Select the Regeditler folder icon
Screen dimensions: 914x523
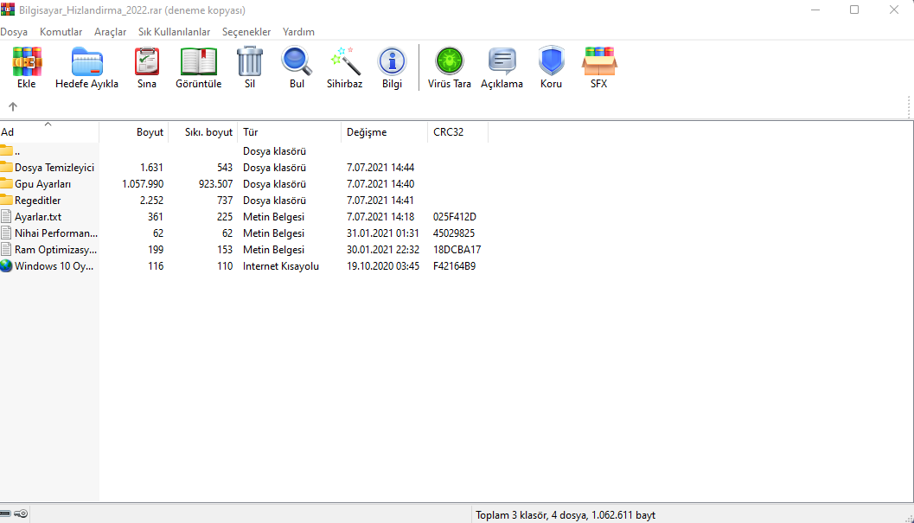click(x=6, y=200)
